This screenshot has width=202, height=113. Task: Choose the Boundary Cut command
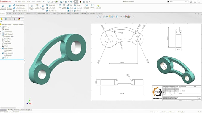pyautogui.click(x=51, y=11)
